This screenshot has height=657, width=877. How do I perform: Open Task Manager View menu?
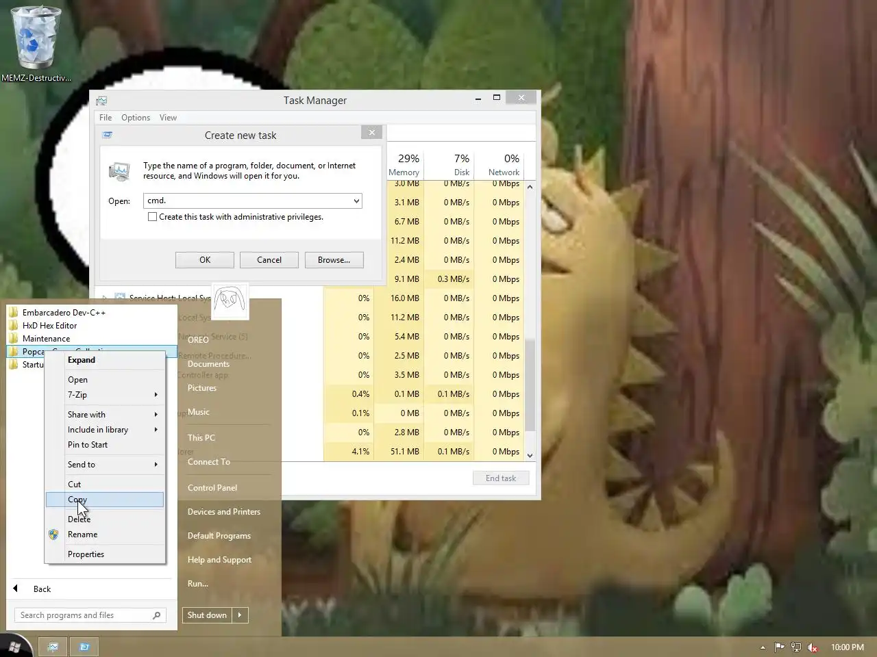pos(168,118)
